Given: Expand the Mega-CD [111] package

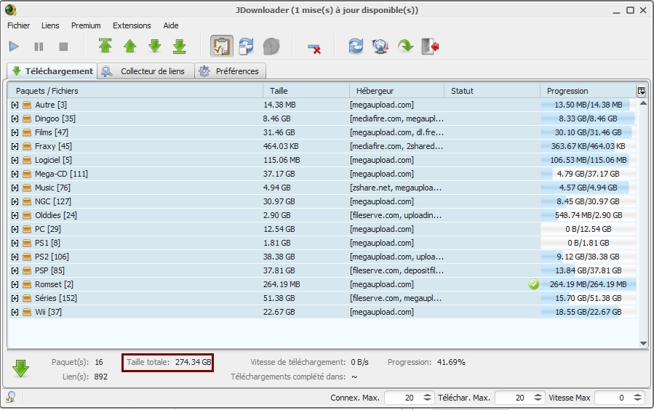Looking at the screenshot, I should coord(15,174).
